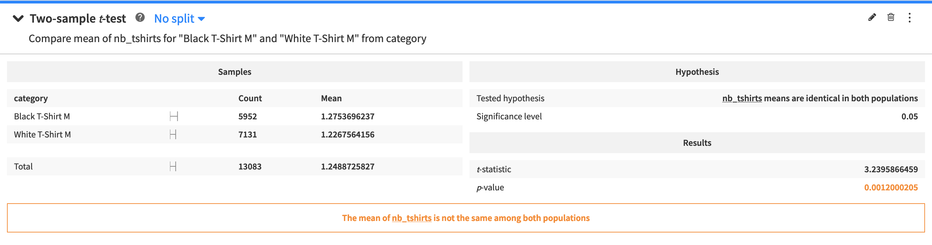Click the Mean column header
The image size is (932, 245).
[331, 98]
